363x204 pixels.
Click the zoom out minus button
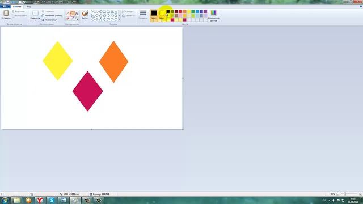coord(337,194)
